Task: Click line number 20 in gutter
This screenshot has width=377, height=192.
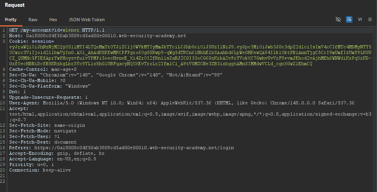Action: 3,170
